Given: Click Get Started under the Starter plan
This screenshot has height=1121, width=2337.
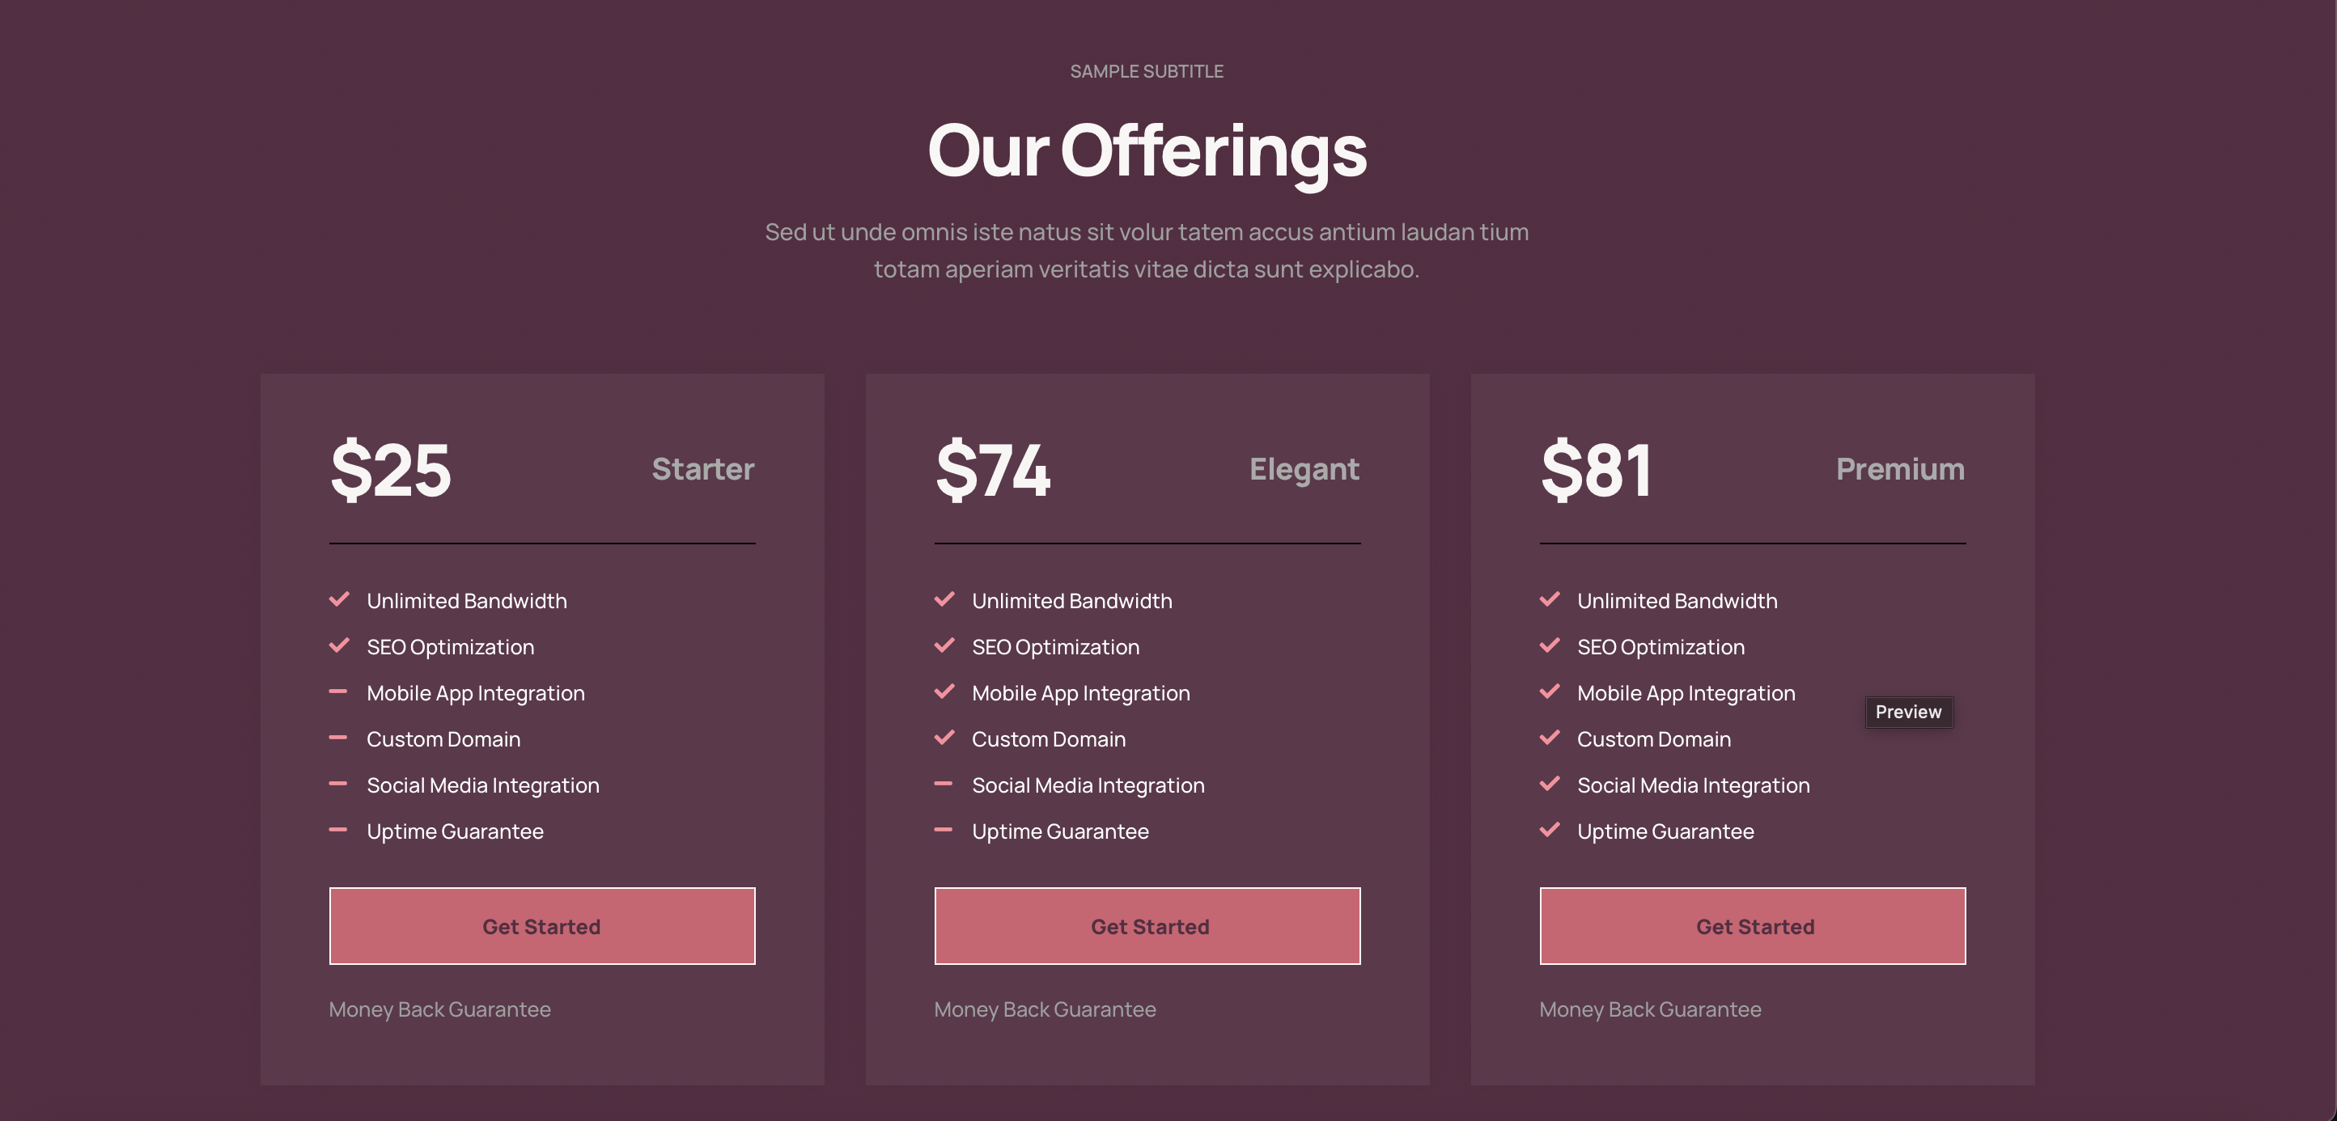Looking at the screenshot, I should [541, 926].
